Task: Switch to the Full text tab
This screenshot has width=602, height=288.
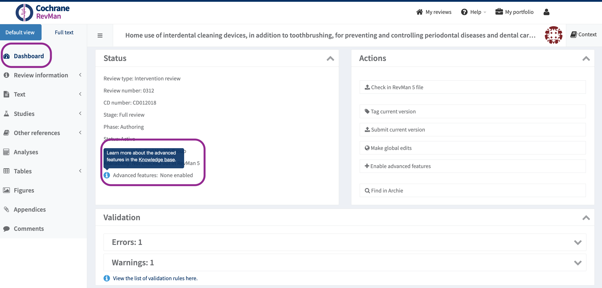Action: [64, 32]
